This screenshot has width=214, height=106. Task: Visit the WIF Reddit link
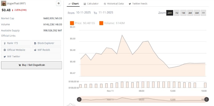(46, 50)
